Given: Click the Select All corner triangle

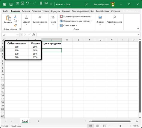Looking at the screenshot, I should click(x=3, y=40).
